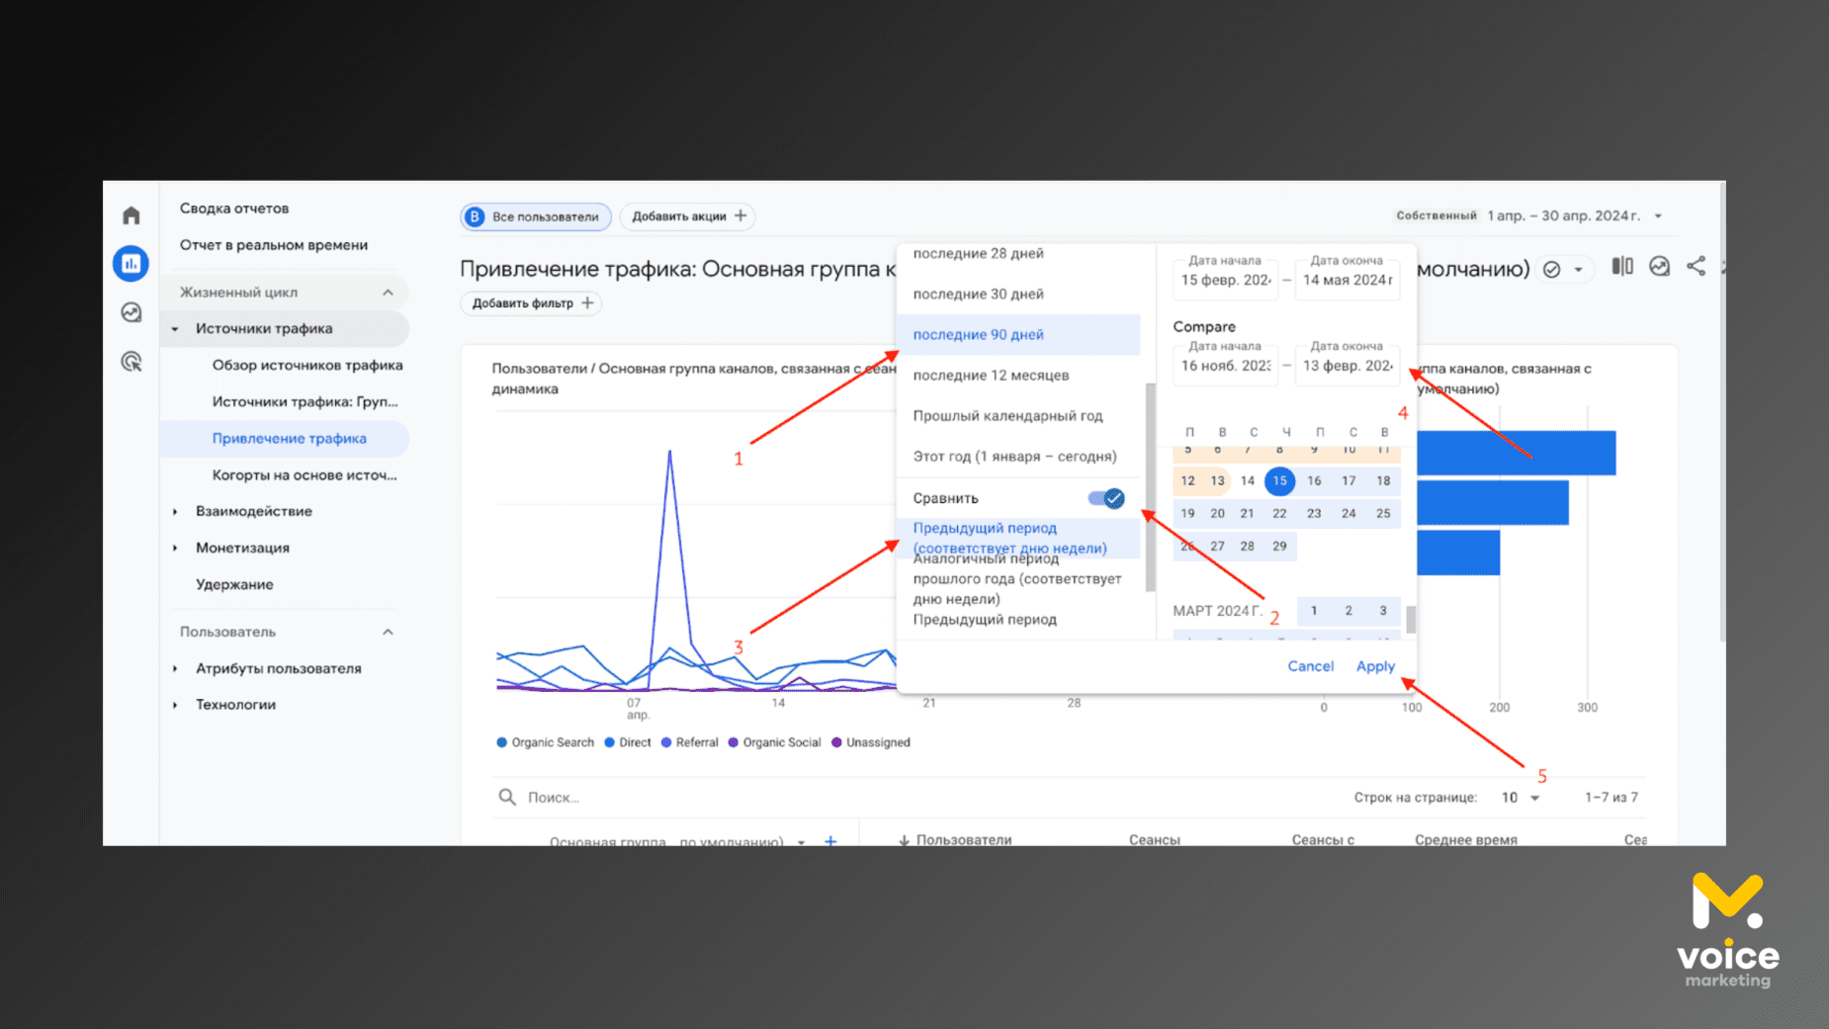Collapse the Жизненный цикл section

click(390, 292)
